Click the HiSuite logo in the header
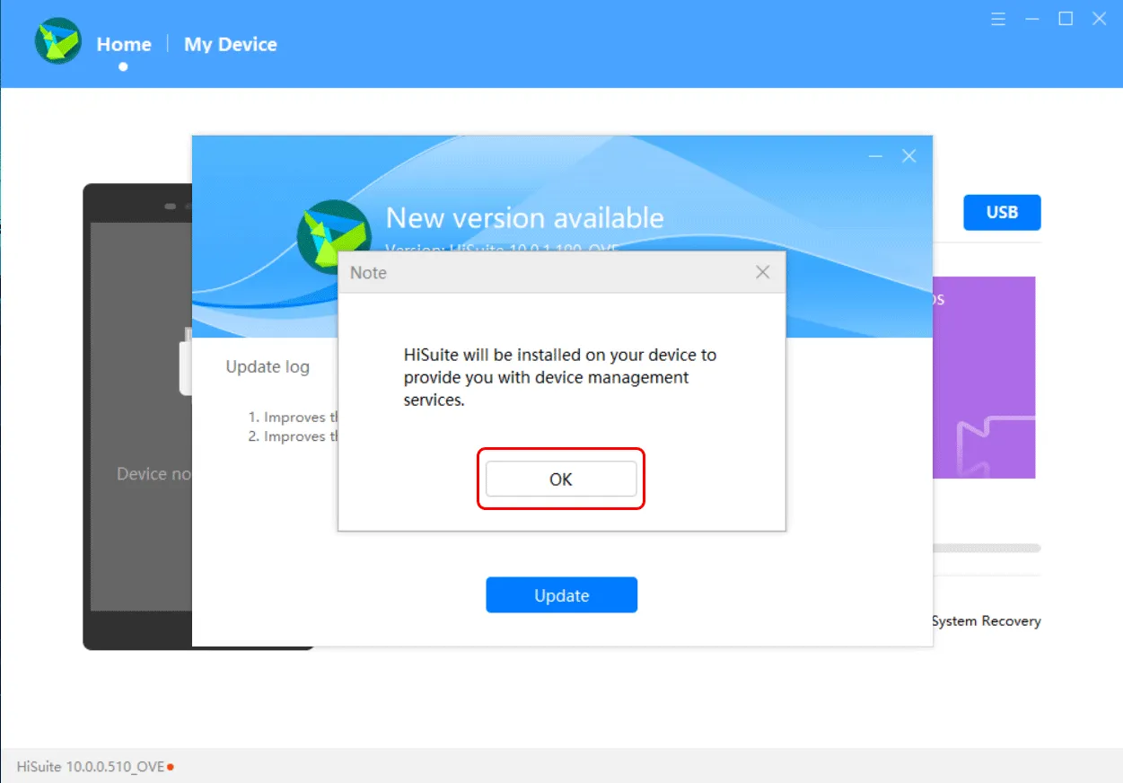 point(58,42)
